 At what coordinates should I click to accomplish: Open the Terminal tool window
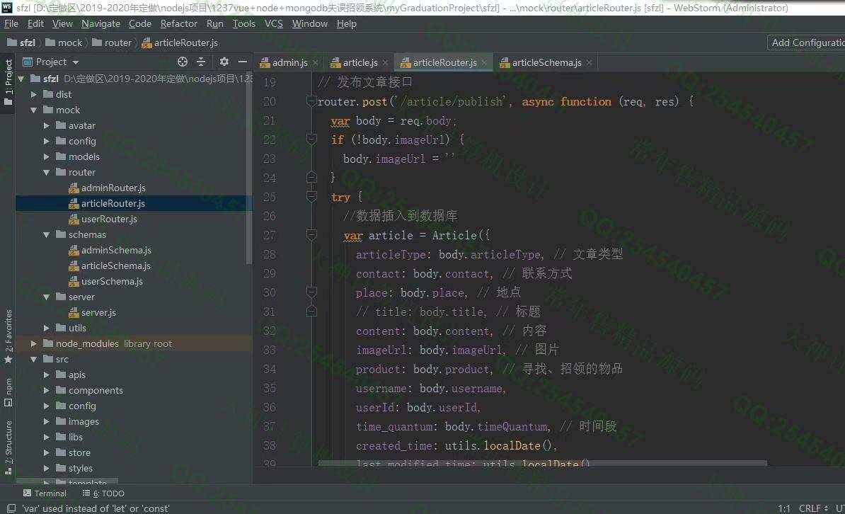[45, 493]
